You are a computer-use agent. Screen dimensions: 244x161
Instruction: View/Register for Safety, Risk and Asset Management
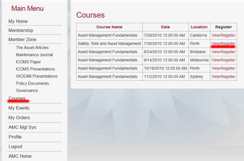(x=223, y=43)
